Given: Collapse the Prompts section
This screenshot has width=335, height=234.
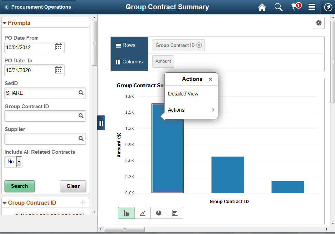Looking at the screenshot, I should pos(4,22).
